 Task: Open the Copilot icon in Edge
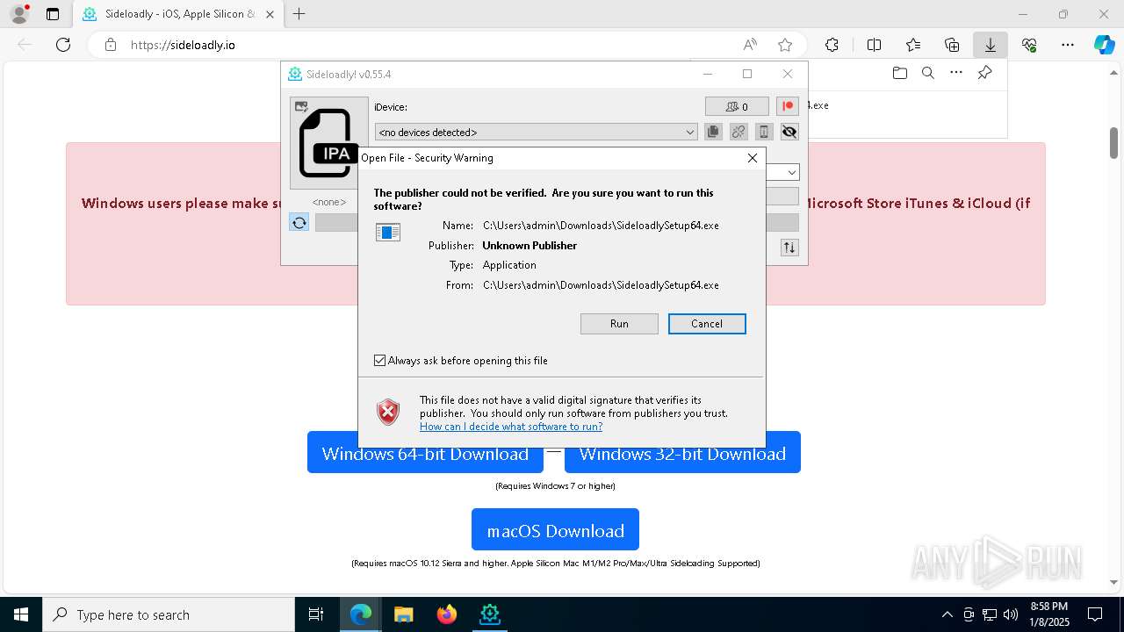(x=1105, y=45)
